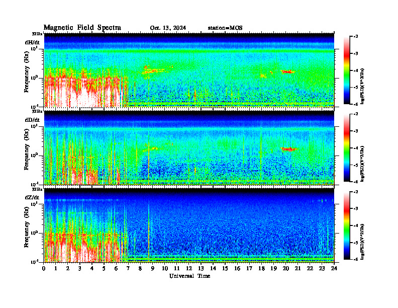
Task: Click the dH/dt panel color scale bar
Action: (347, 70)
